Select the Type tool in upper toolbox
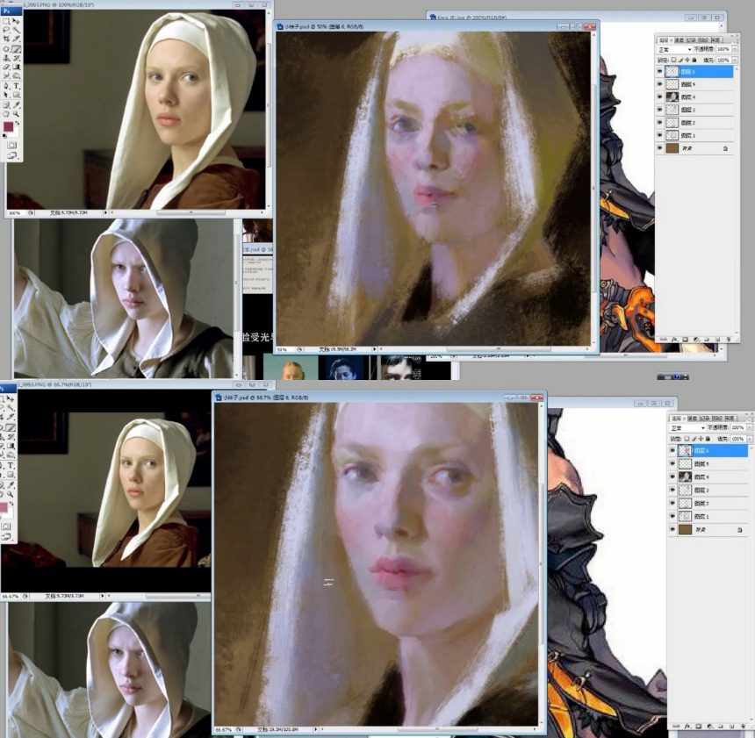Viewport: 755px width, 738px height. pos(17,85)
